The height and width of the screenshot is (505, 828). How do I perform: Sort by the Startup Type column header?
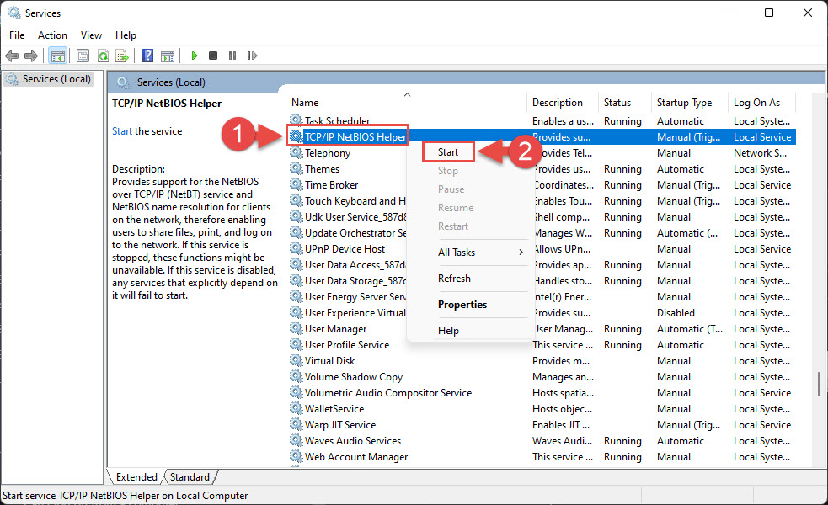click(x=684, y=103)
